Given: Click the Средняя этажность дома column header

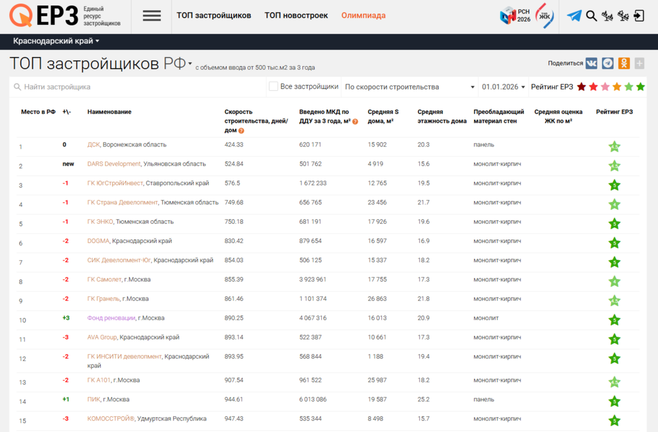Looking at the screenshot, I should point(442,116).
